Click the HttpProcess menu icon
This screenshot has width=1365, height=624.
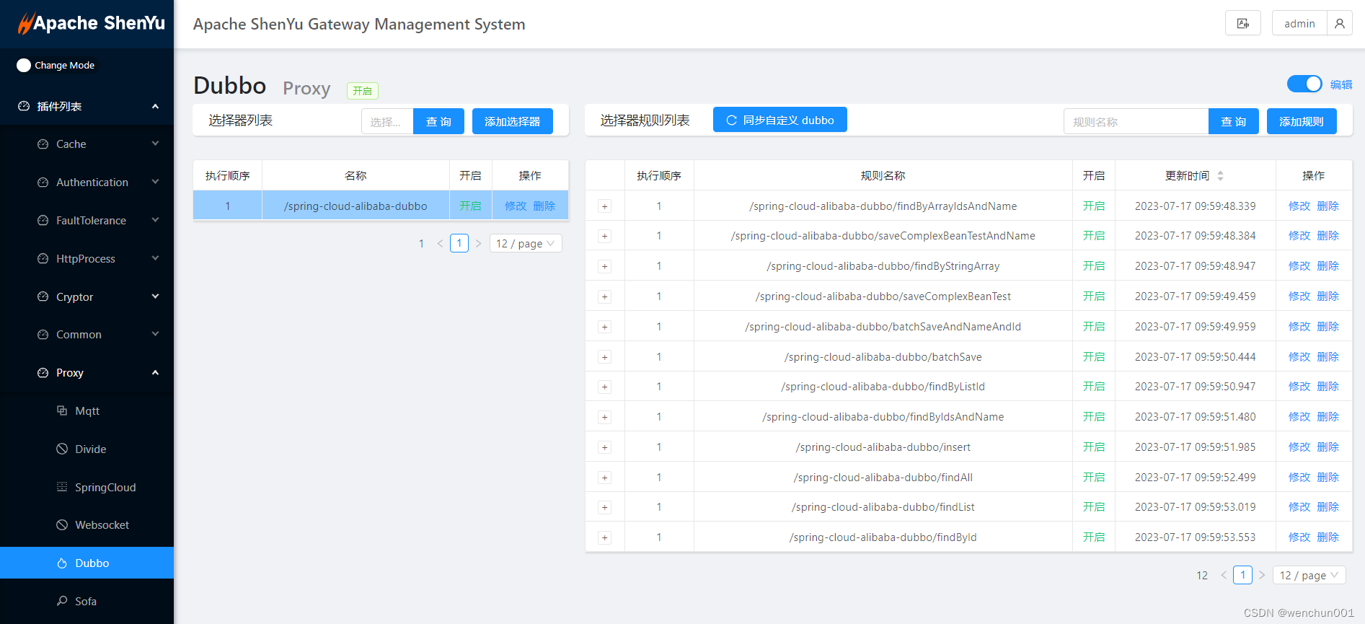43,258
